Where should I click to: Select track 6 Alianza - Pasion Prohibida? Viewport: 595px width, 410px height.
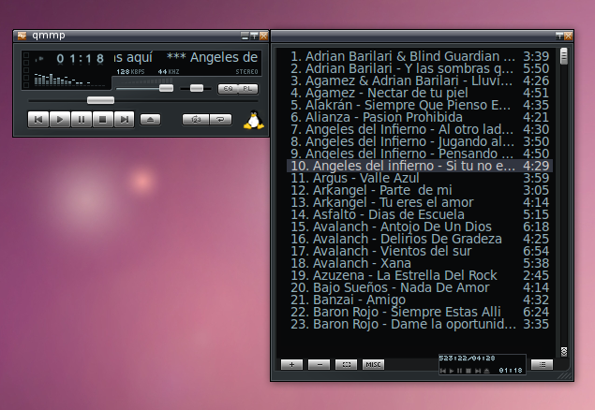pos(420,117)
